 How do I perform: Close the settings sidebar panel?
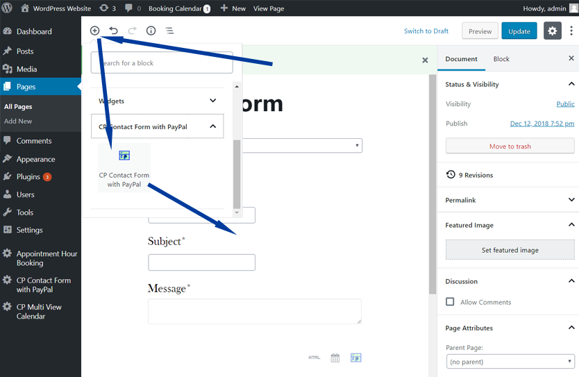click(x=571, y=58)
